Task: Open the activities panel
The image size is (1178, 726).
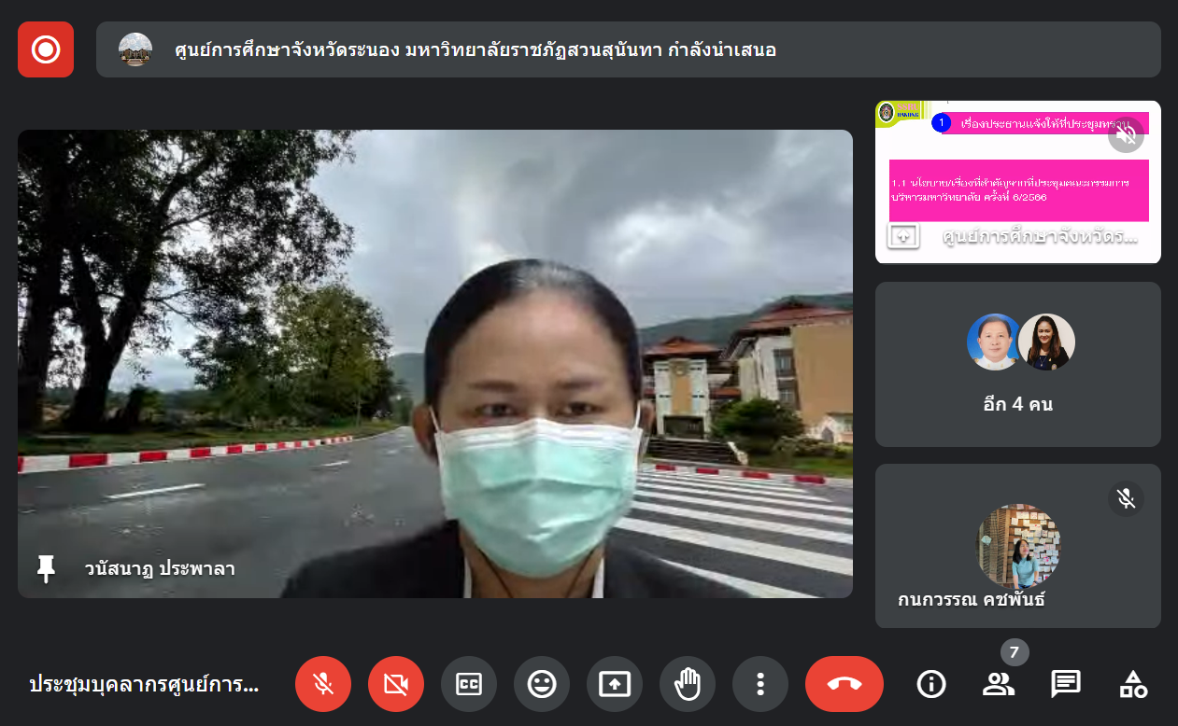Action: tap(1133, 685)
